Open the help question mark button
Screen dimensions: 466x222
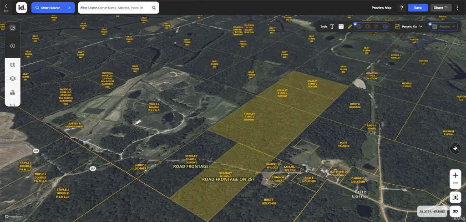pos(401,8)
